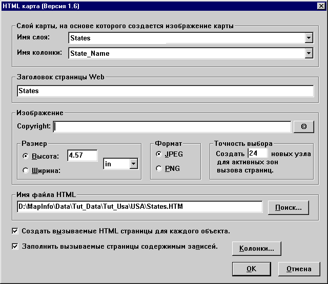This screenshot has height=284, width=328.
Task: Choose JPEG image format
Action: (159, 154)
